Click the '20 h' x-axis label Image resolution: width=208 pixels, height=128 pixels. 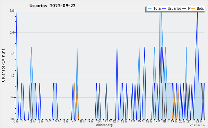point(182,121)
